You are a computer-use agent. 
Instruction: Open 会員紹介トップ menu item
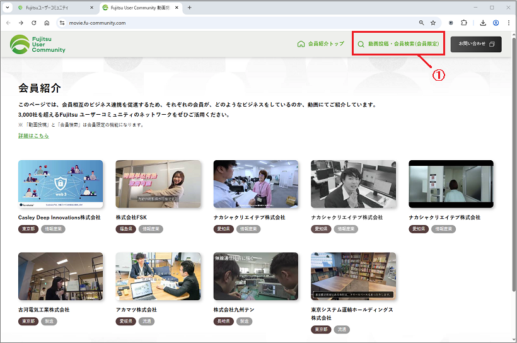321,44
